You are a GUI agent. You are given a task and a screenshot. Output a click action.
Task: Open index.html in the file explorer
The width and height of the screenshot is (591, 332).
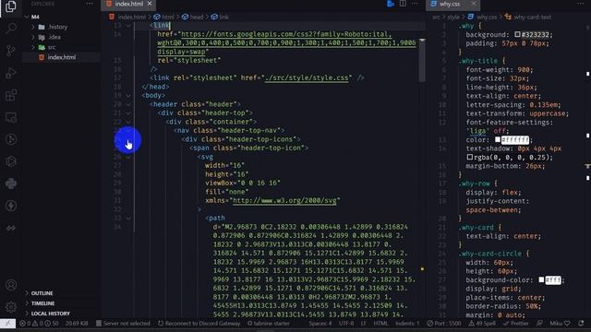click(62, 57)
